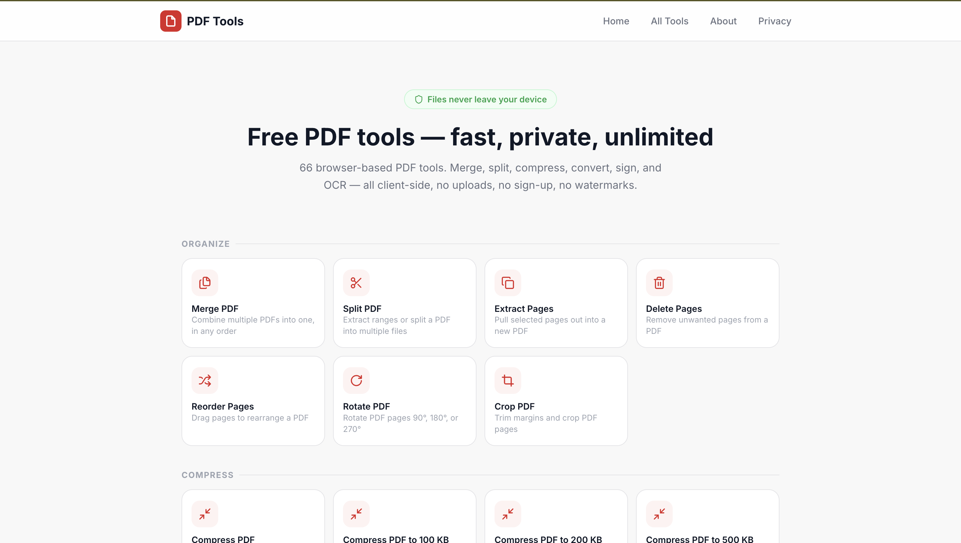
Task: Go to the Home nav link
Action: (616, 21)
